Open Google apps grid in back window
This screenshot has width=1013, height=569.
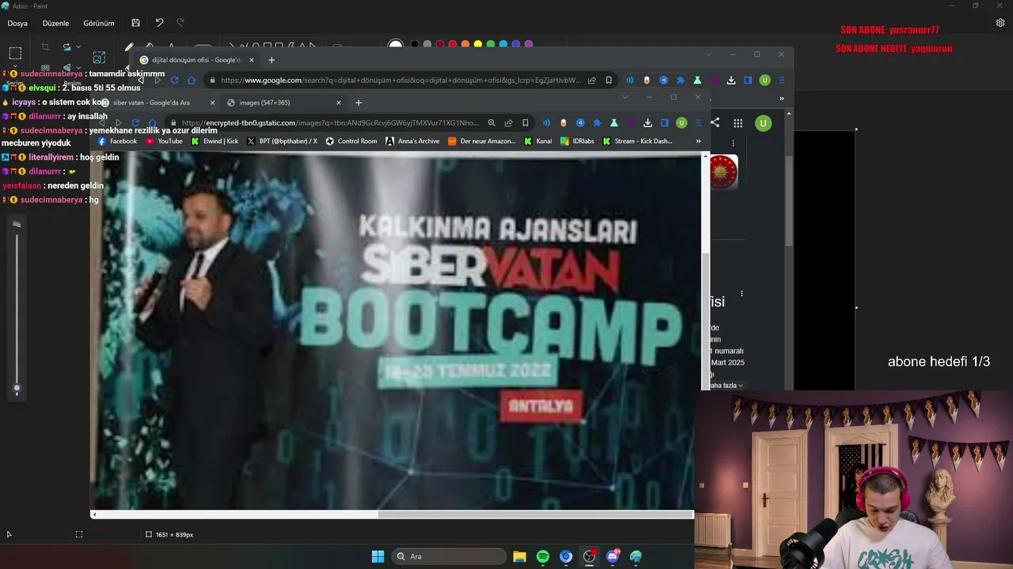coord(738,122)
